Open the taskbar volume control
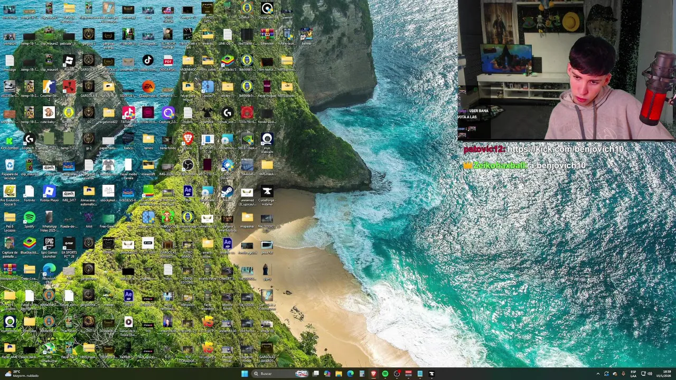676x380 pixels. click(x=649, y=374)
